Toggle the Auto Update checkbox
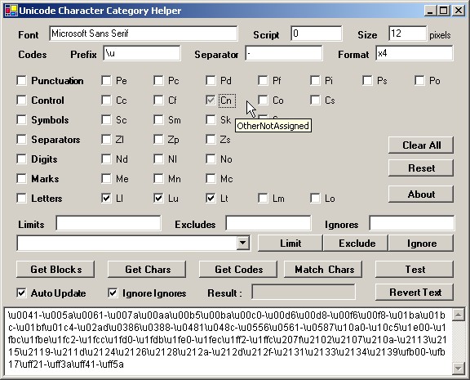Image resolution: width=470 pixels, height=380 pixels. [x=21, y=293]
